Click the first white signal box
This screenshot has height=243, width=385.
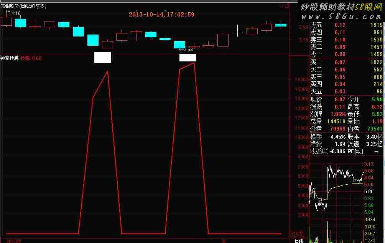pos(103,57)
